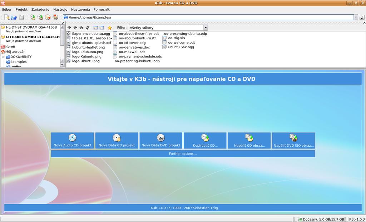Select file fables_01_01_aesop.spx

pyautogui.click(x=92, y=38)
